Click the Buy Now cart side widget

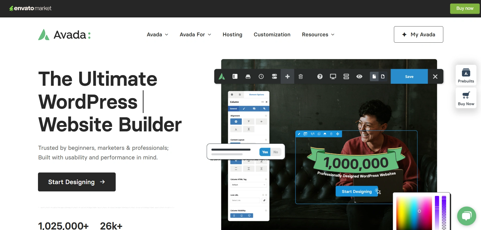[466, 98]
